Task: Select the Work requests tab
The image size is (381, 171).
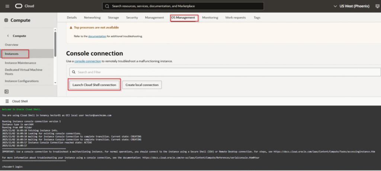Action: (236, 18)
